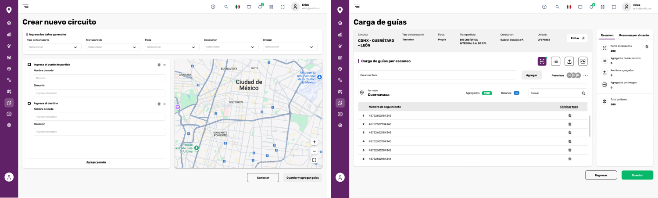Click the Eliminar todo link
The width and height of the screenshot is (658, 198).
(569, 107)
